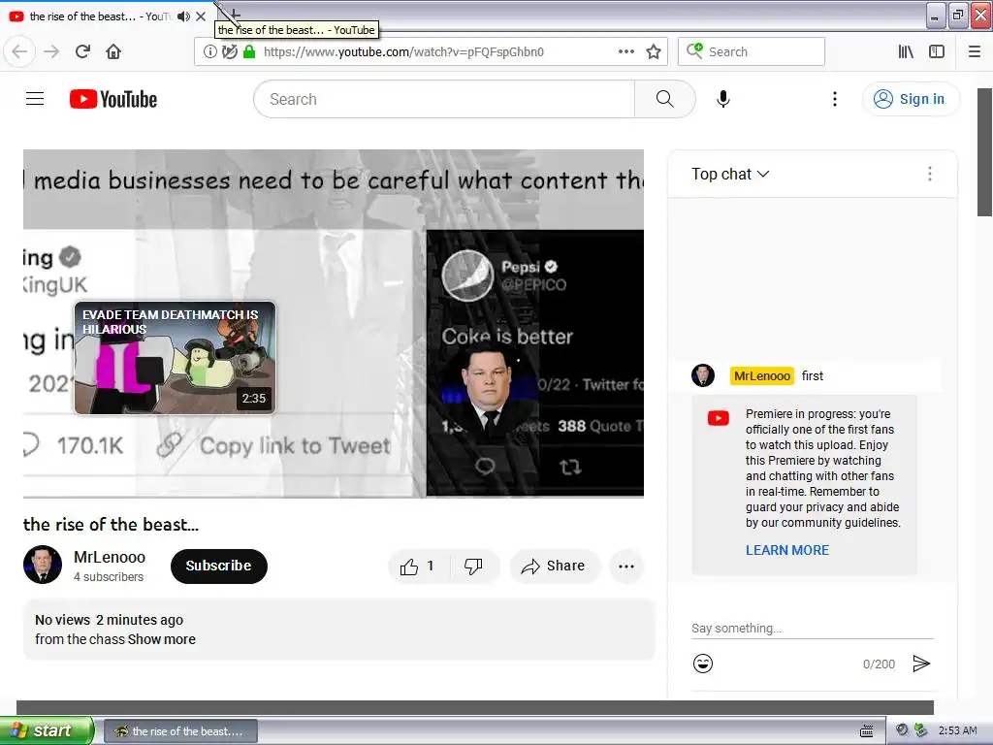Click '4 subscribers' text
This screenshot has width=993, height=745.
(x=109, y=576)
